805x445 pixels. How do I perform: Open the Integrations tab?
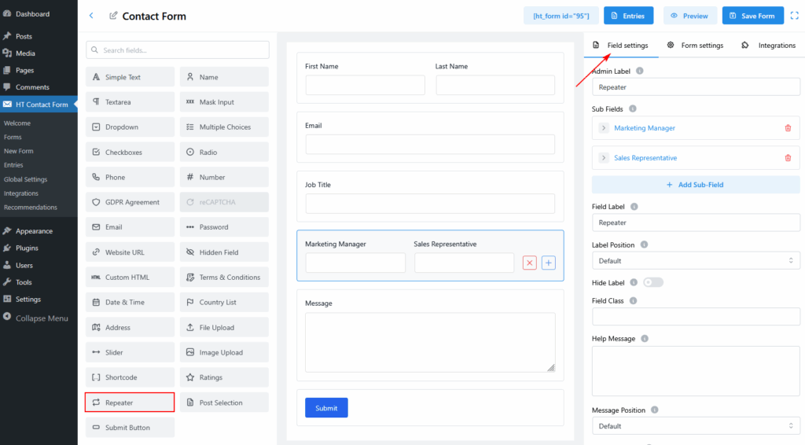768,46
